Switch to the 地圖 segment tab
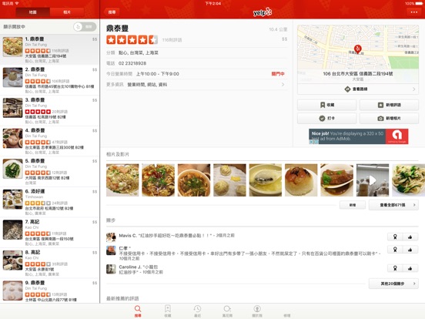Screen dimensions: 425x319 point(33,12)
